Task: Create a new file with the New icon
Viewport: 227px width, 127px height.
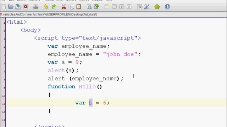Action: 3,7
